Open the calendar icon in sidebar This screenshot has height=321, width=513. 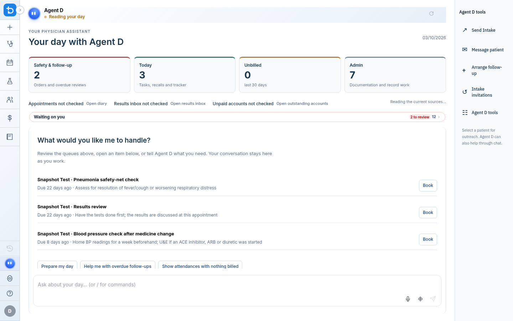click(10, 62)
